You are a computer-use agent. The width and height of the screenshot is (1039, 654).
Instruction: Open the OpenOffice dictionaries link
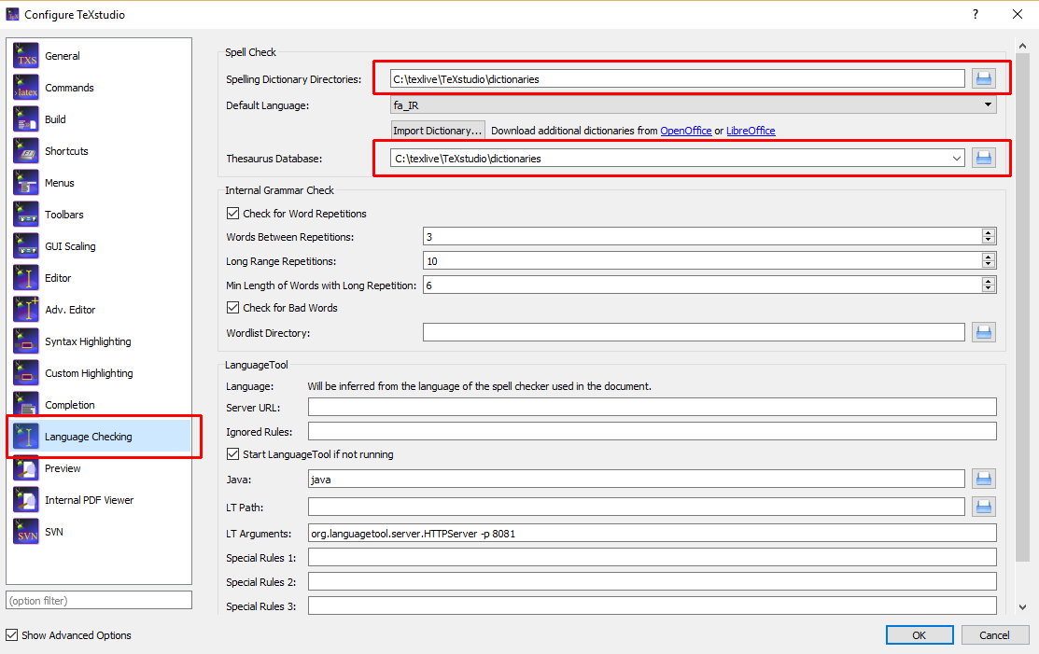click(686, 131)
